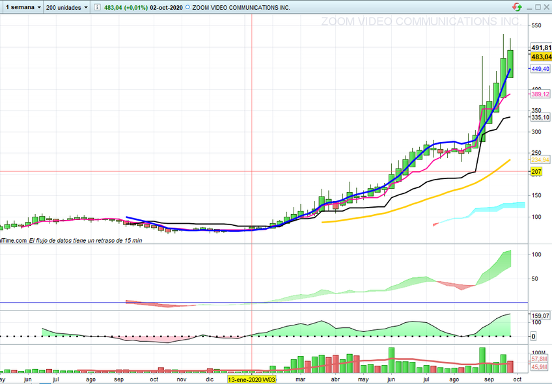Click the yellow 207 cursor price label
Image resolution: width=552 pixels, height=384 pixels.
point(536,172)
